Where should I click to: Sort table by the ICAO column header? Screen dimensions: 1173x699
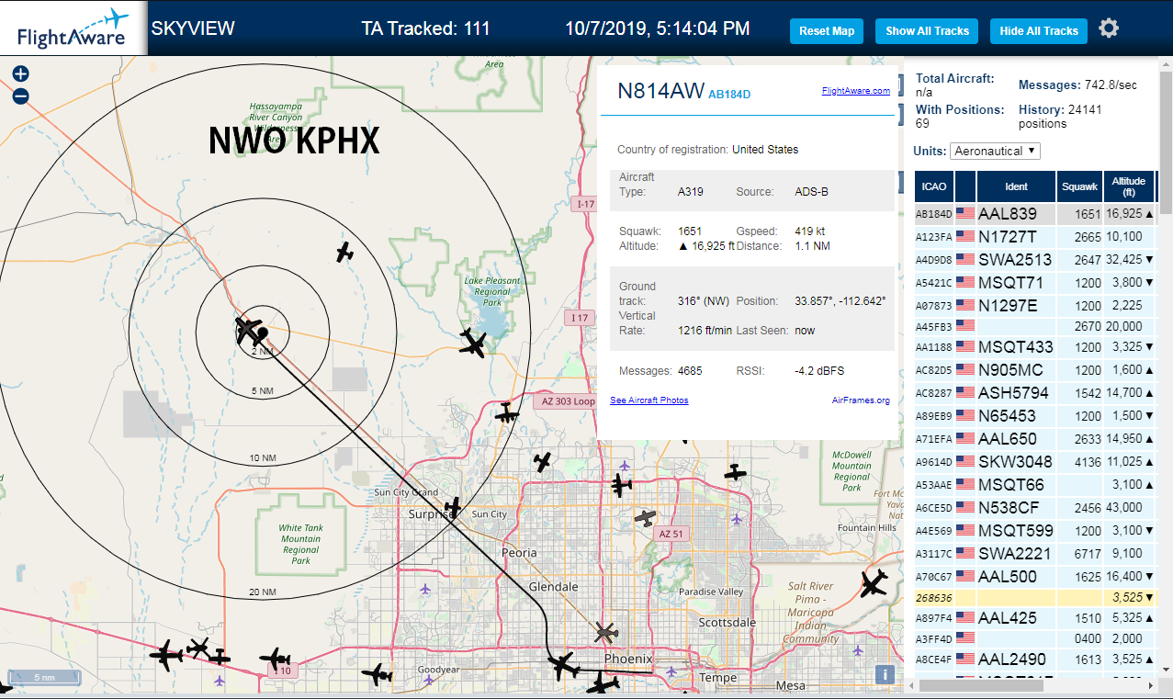coord(933,186)
